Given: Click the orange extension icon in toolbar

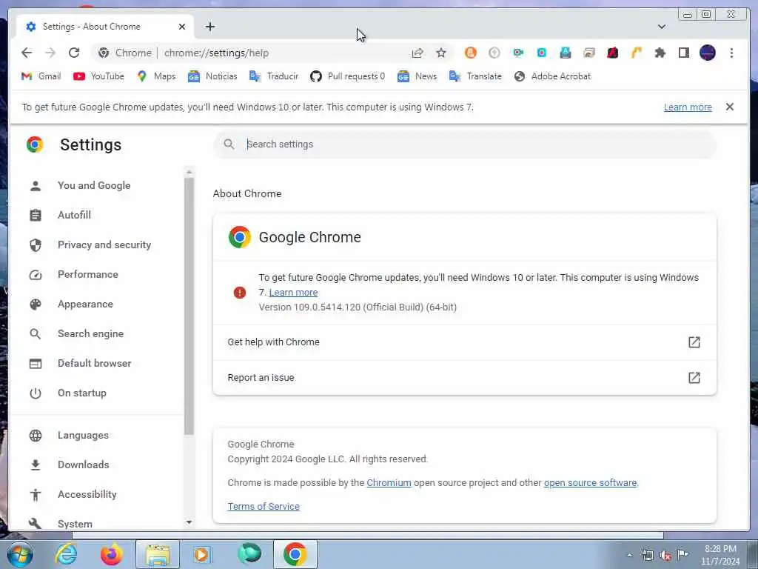Looking at the screenshot, I should [470, 53].
